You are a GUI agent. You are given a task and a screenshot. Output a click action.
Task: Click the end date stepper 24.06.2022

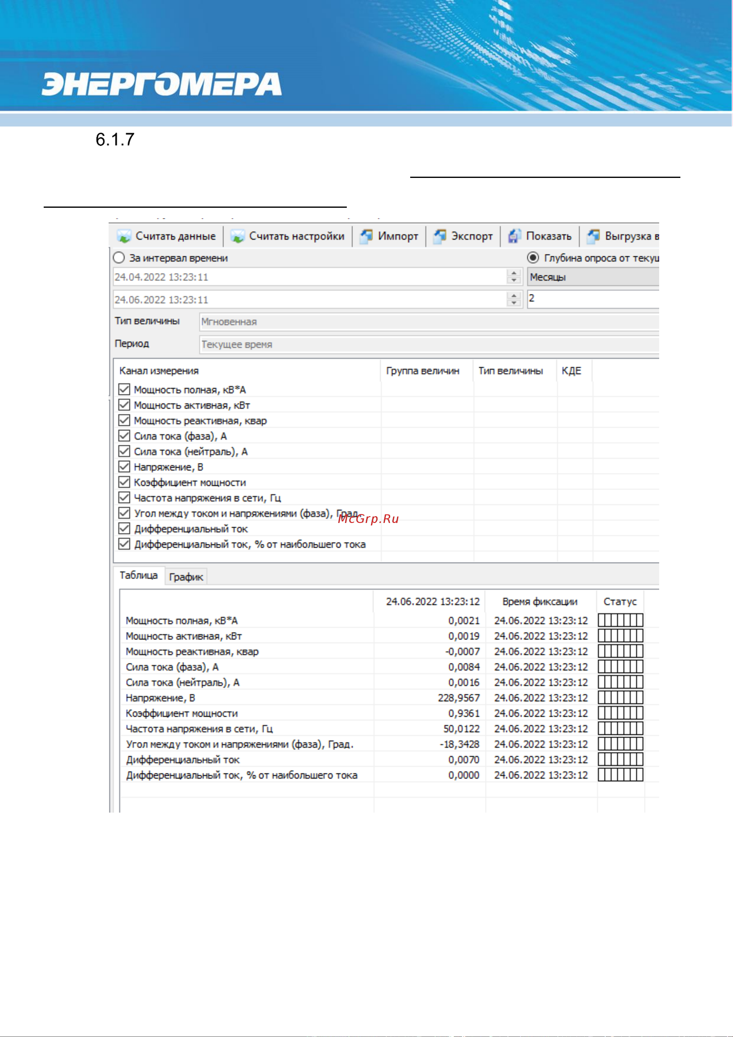[x=514, y=299]
